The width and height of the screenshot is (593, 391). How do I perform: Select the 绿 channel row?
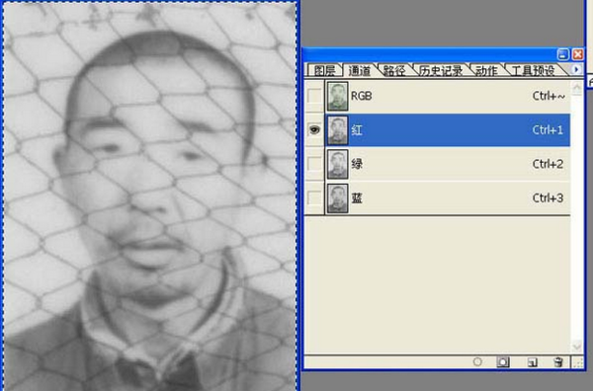point(448,164)
